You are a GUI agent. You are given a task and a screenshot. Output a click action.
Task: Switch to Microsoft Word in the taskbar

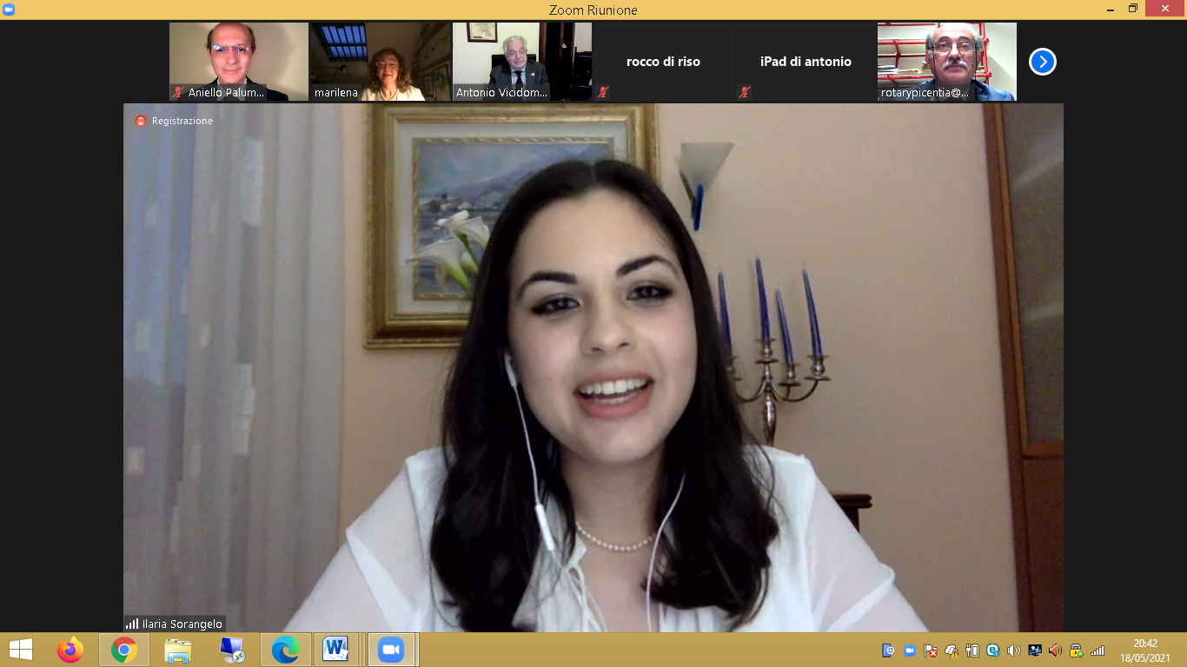pos(335,650)
